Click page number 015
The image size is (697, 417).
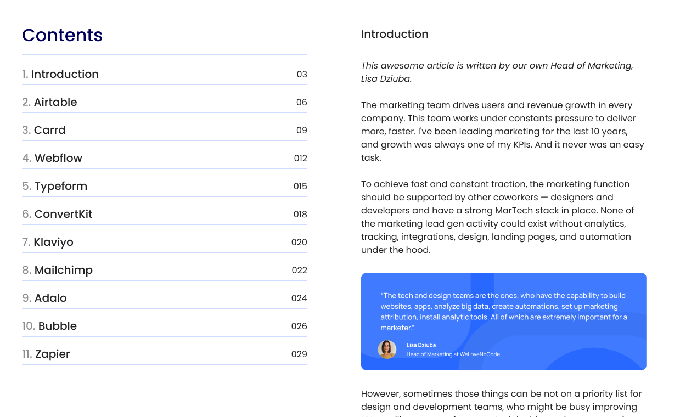[x=300, y=187]
